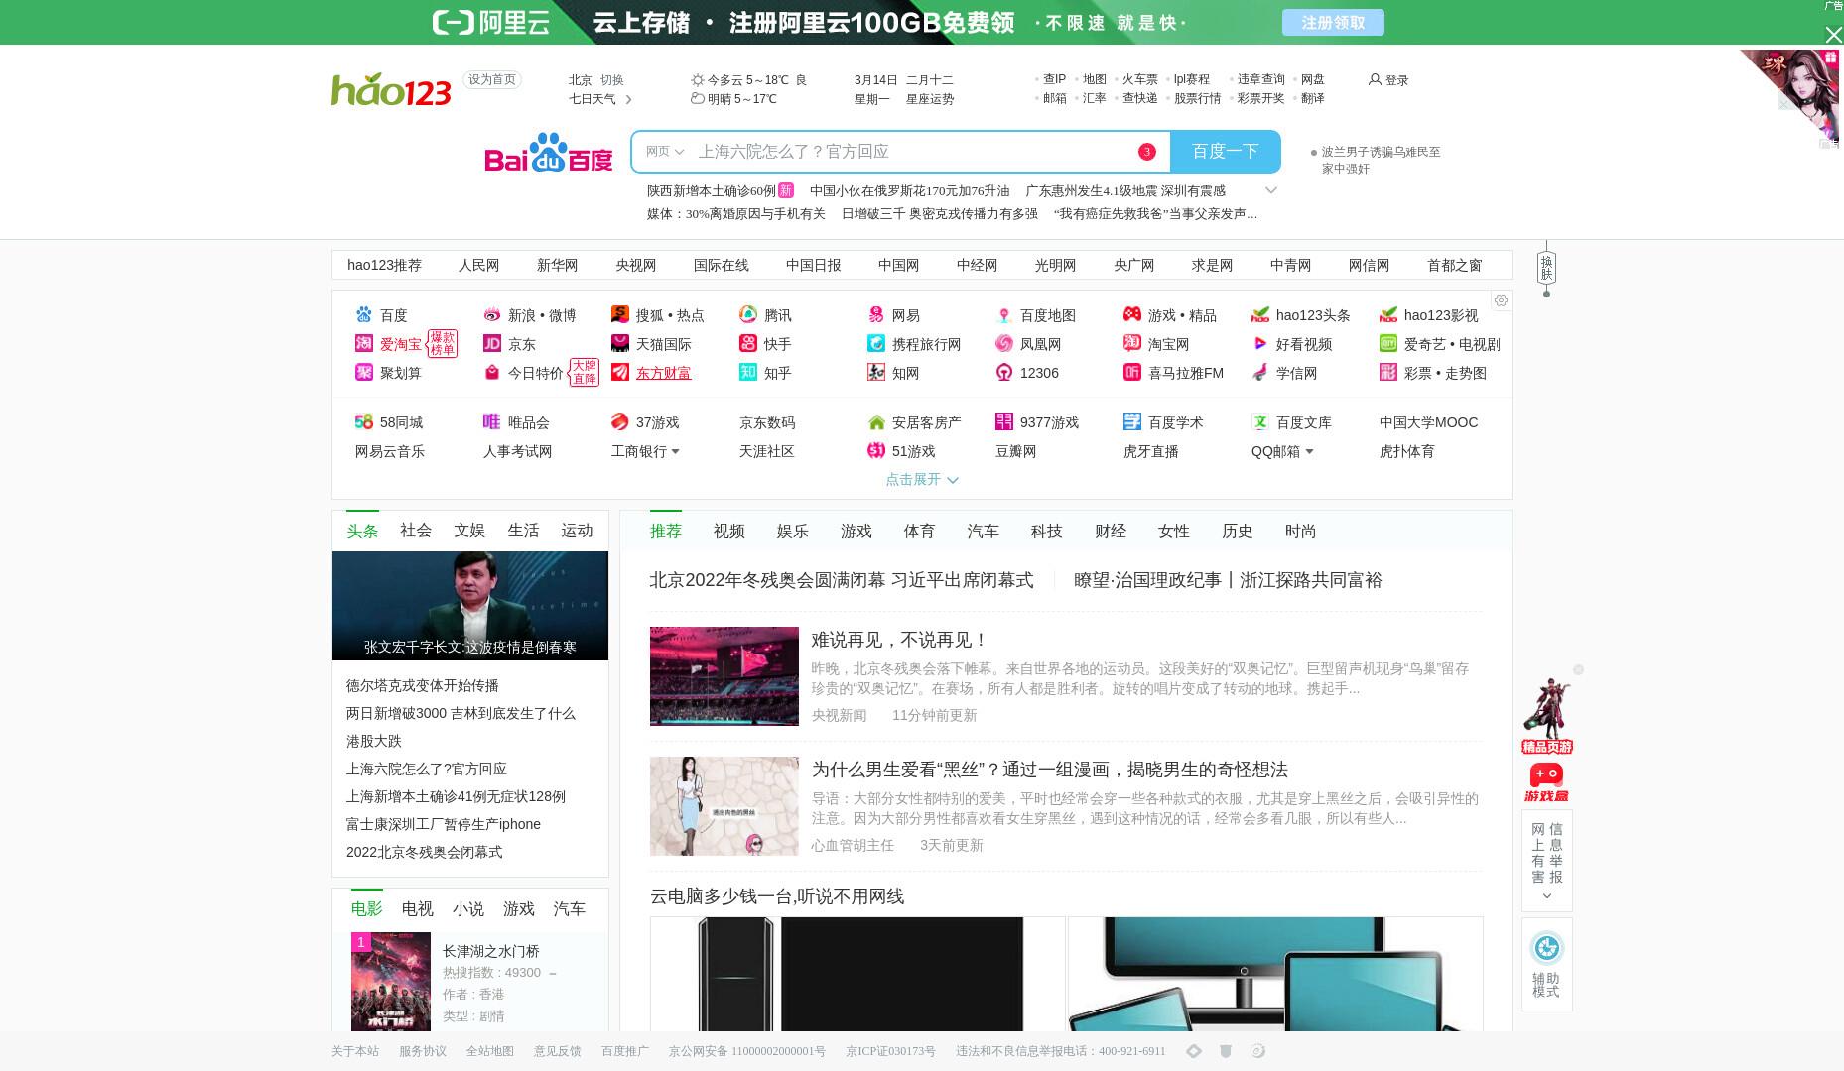Click the 快手 icon

pos(748,344)
